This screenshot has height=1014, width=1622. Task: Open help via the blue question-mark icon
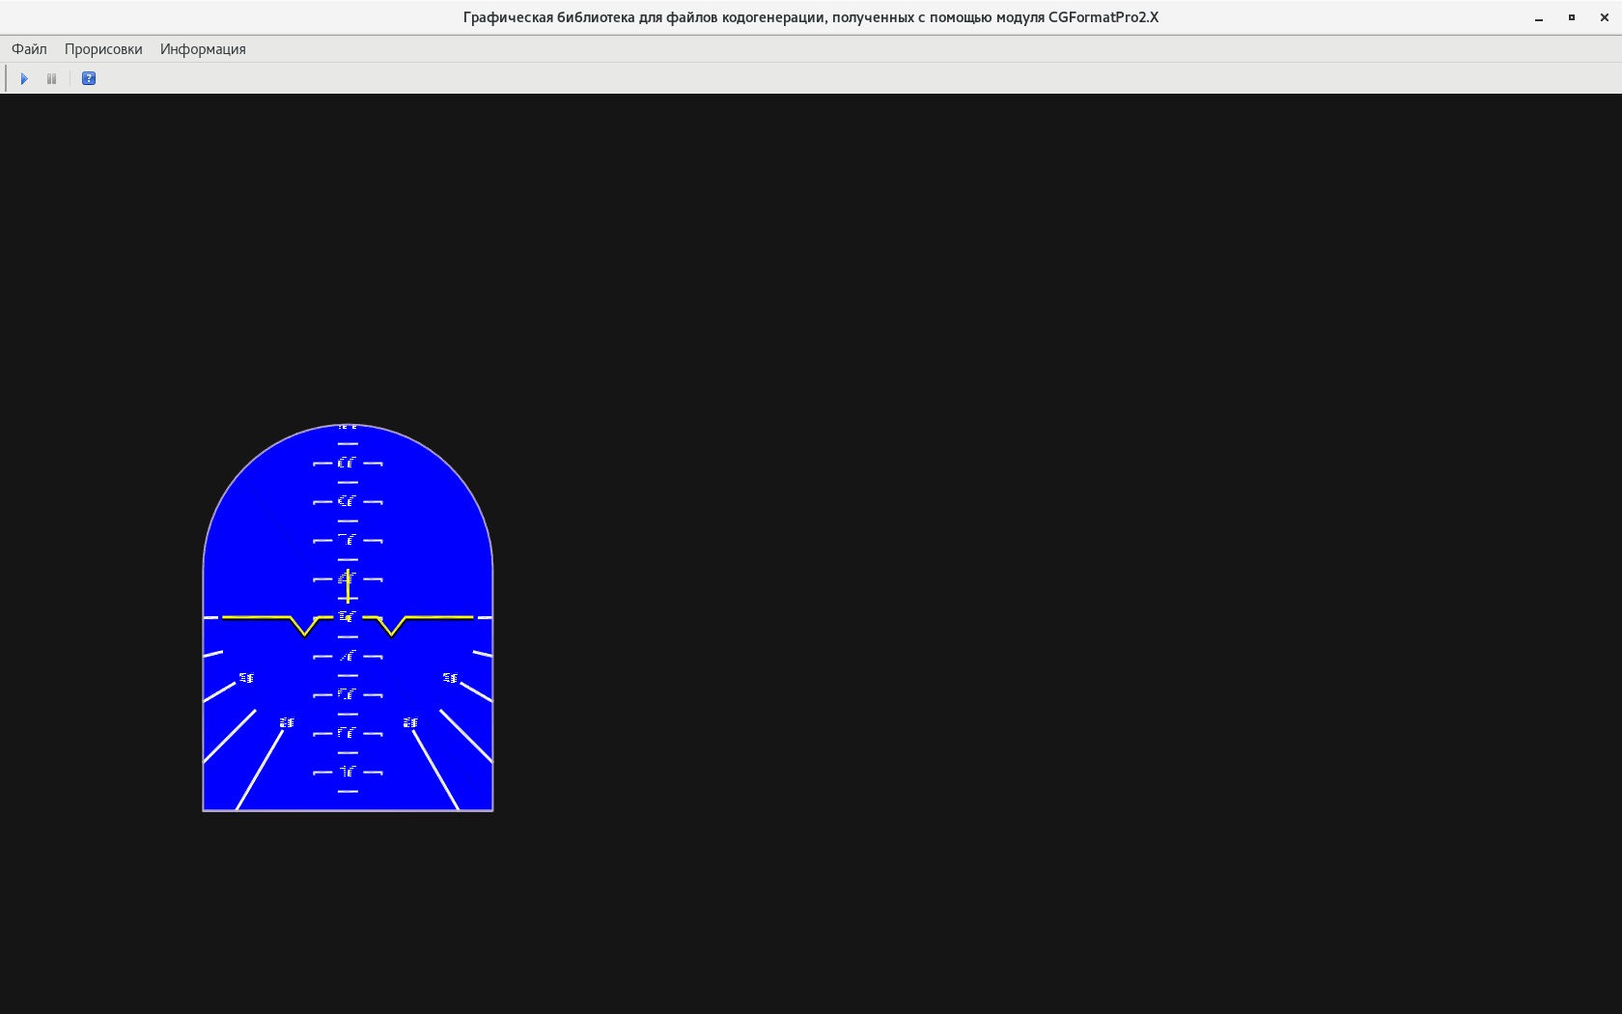[x=89, y=78]
